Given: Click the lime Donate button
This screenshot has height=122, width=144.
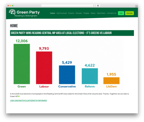Looking at the screenshot, I should tap(129, 13).
